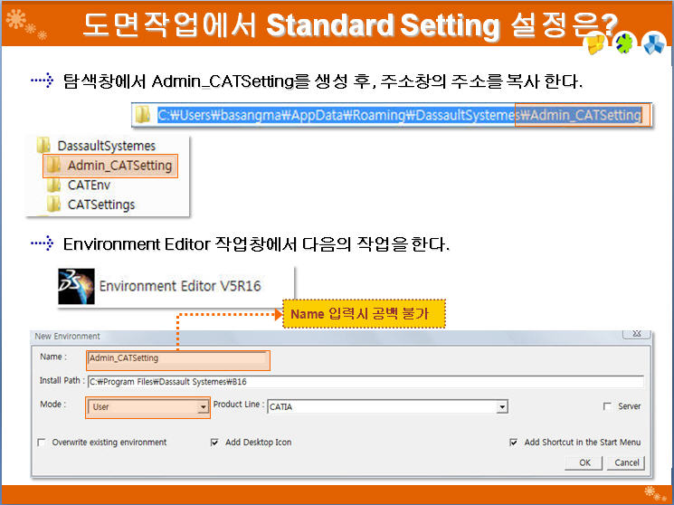Uncheck the Add Desktop Icon checkbox

click(214, 443)
